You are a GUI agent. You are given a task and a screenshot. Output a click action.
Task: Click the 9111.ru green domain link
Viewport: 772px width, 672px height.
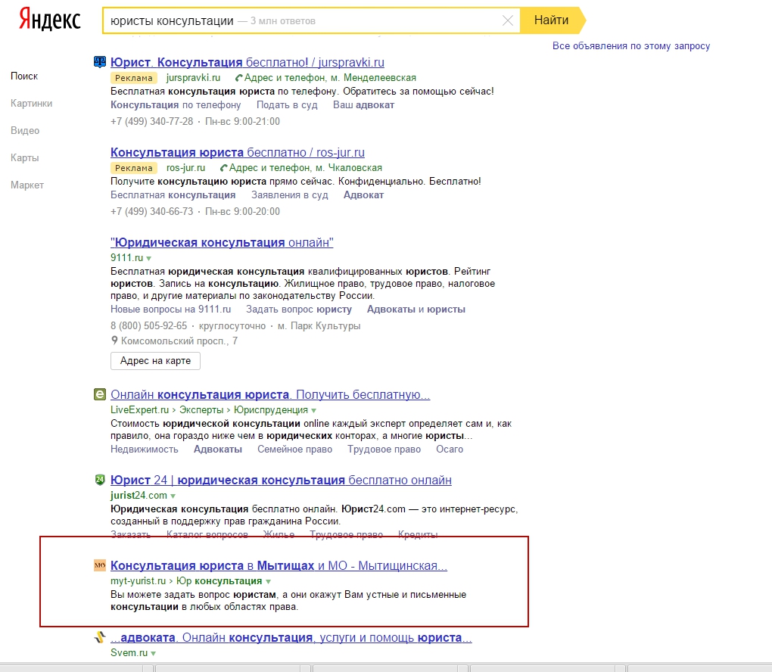pos(126,258)
